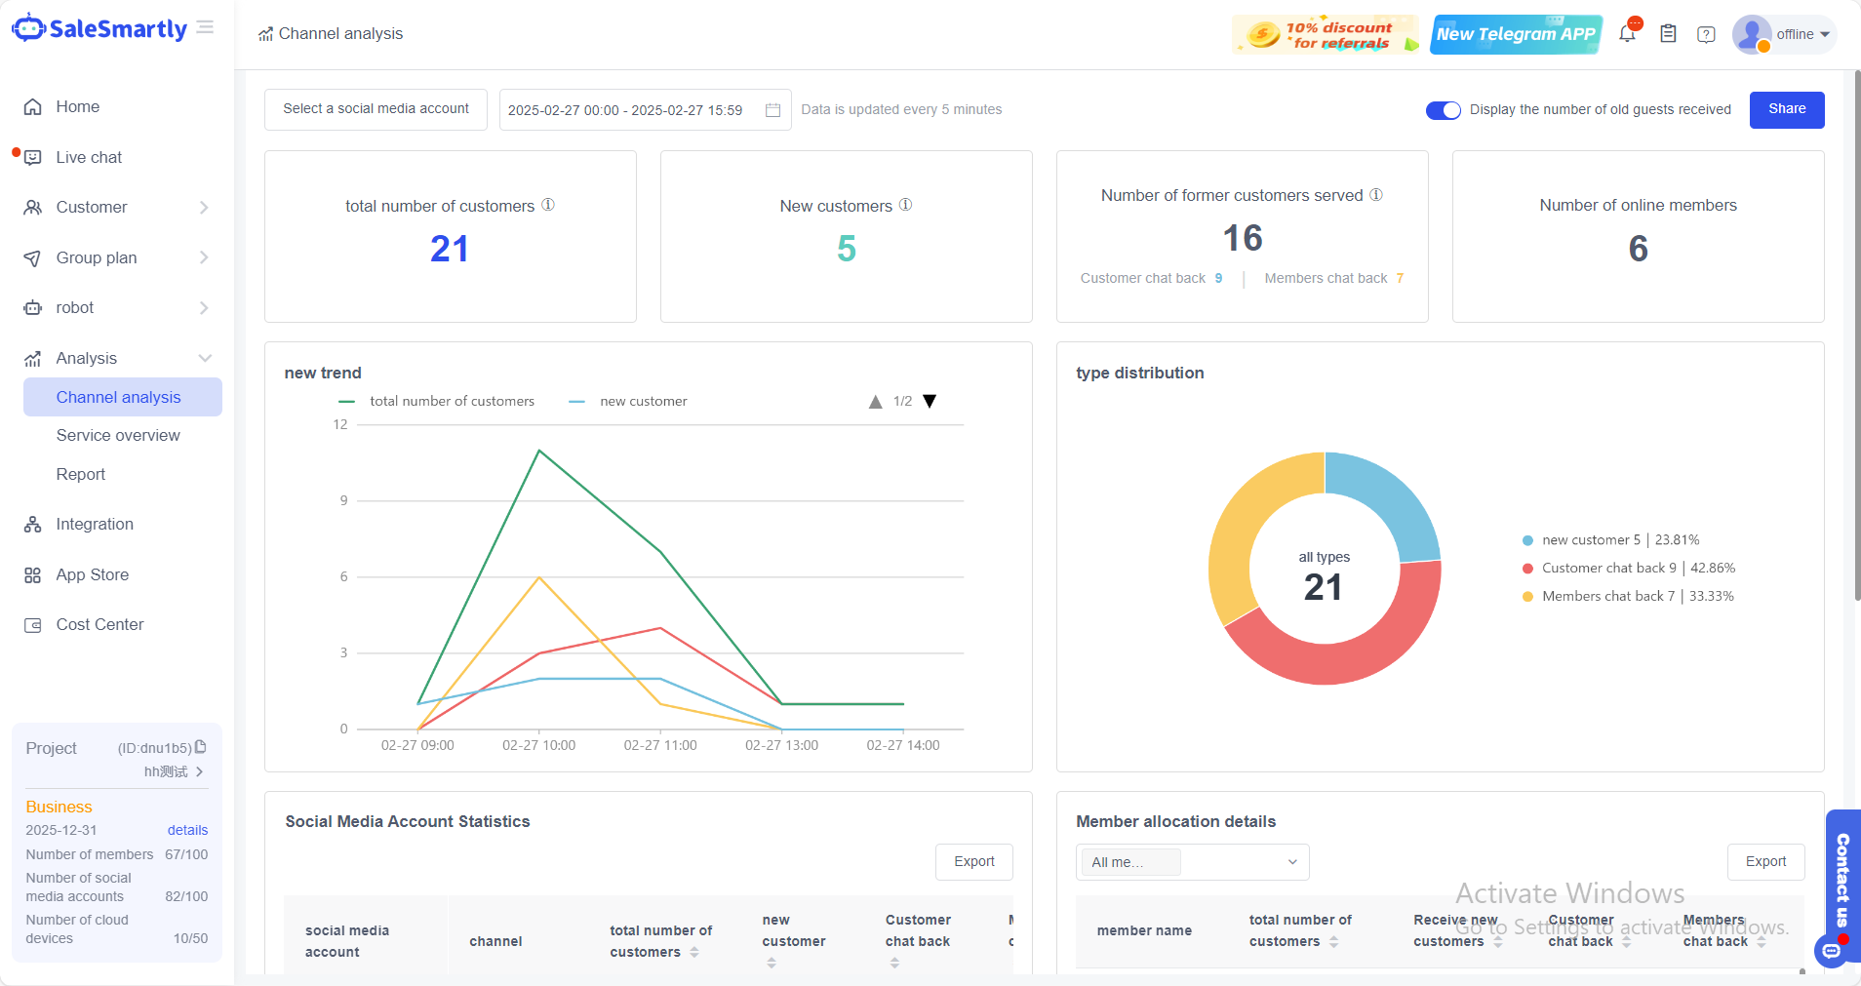
Task: Open the clipboard icon in top bar
Action: coord(1668,34)
